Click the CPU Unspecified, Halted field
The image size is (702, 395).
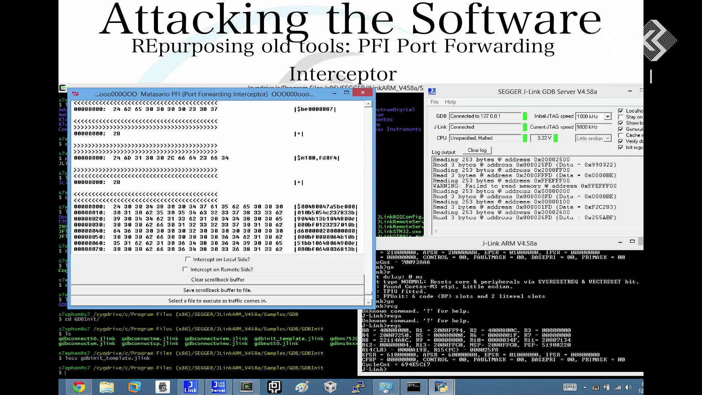tap(485, 138)
